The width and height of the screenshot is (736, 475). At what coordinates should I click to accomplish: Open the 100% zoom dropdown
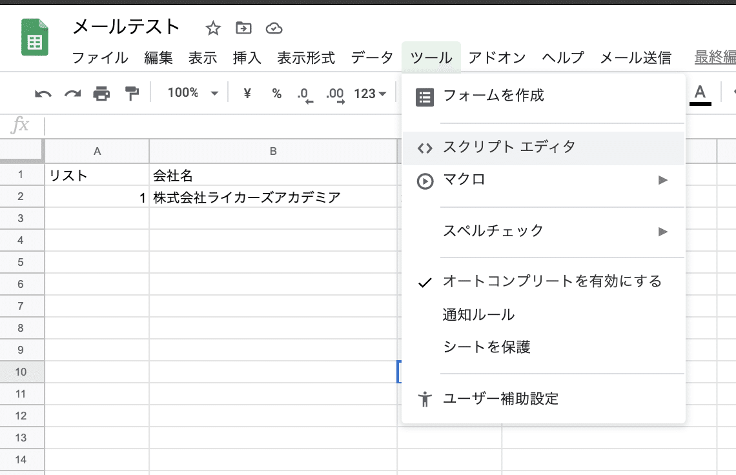click(192, 93)
